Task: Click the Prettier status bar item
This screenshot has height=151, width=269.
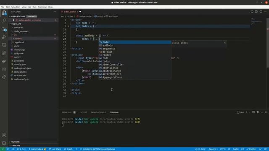Action: [251, 149]
